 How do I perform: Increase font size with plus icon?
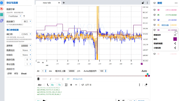pos(71,85)
